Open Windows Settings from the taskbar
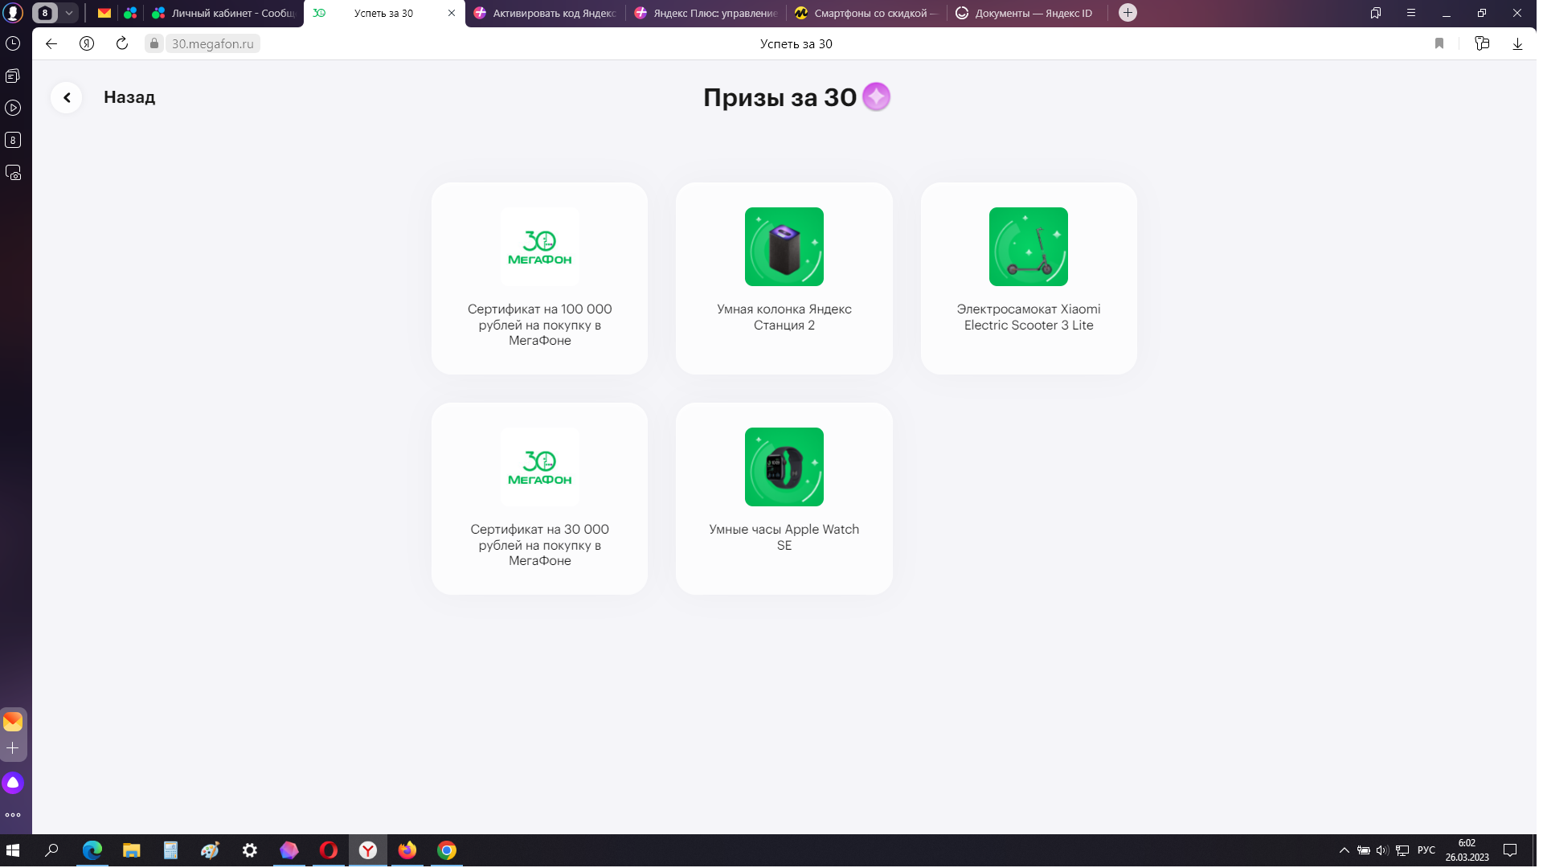 pyautogui.click(x=250, y=850)
